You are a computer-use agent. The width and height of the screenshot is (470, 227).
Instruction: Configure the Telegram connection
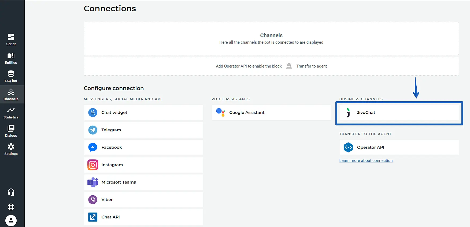(x=143, y=130)
